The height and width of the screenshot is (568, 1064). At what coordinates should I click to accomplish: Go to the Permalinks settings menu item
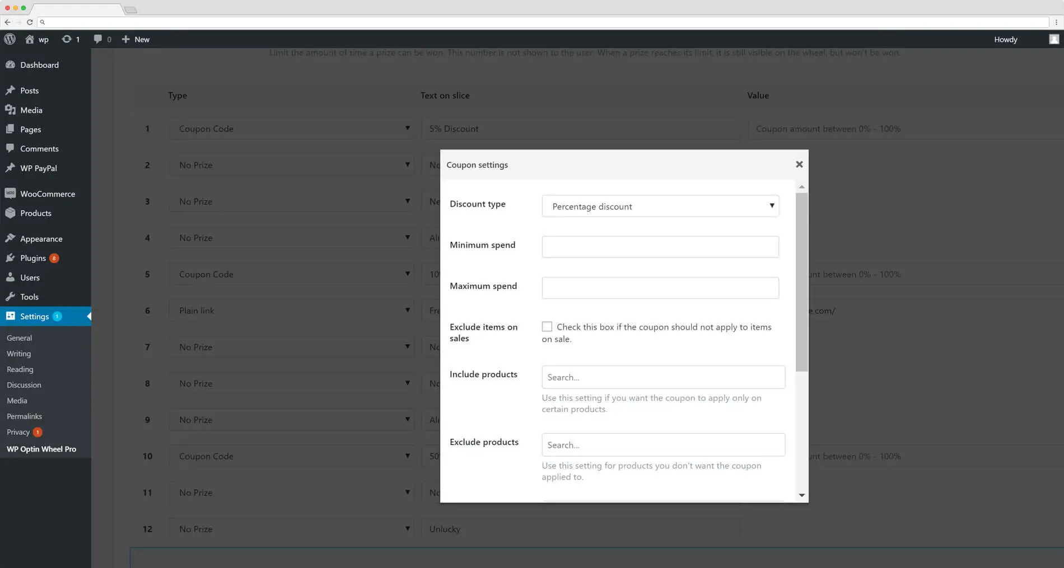click(24, 416)
